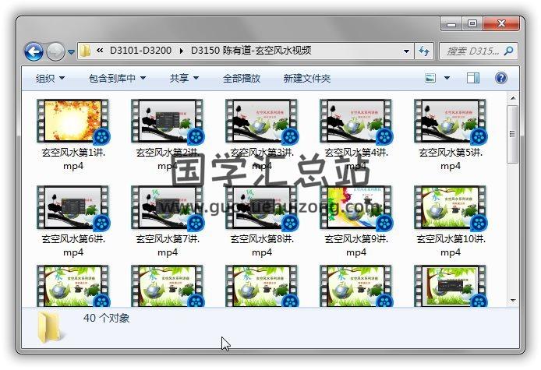Select the 玄空风水第5讲.mp4 video icon
Screen dimensions: 541x370
(x=451, y=121)
